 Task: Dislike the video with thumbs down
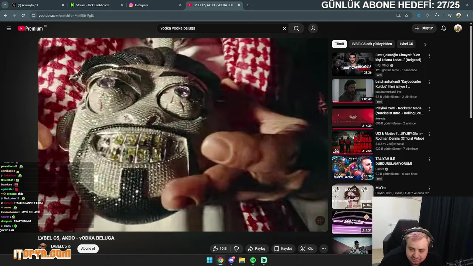(236, 249)
